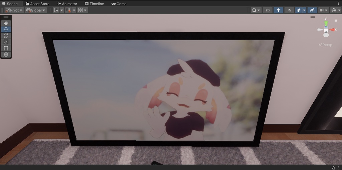Click the orientation gizmo overlay drag handle
This screenshot has width=342, height=170.
[313, 17]
